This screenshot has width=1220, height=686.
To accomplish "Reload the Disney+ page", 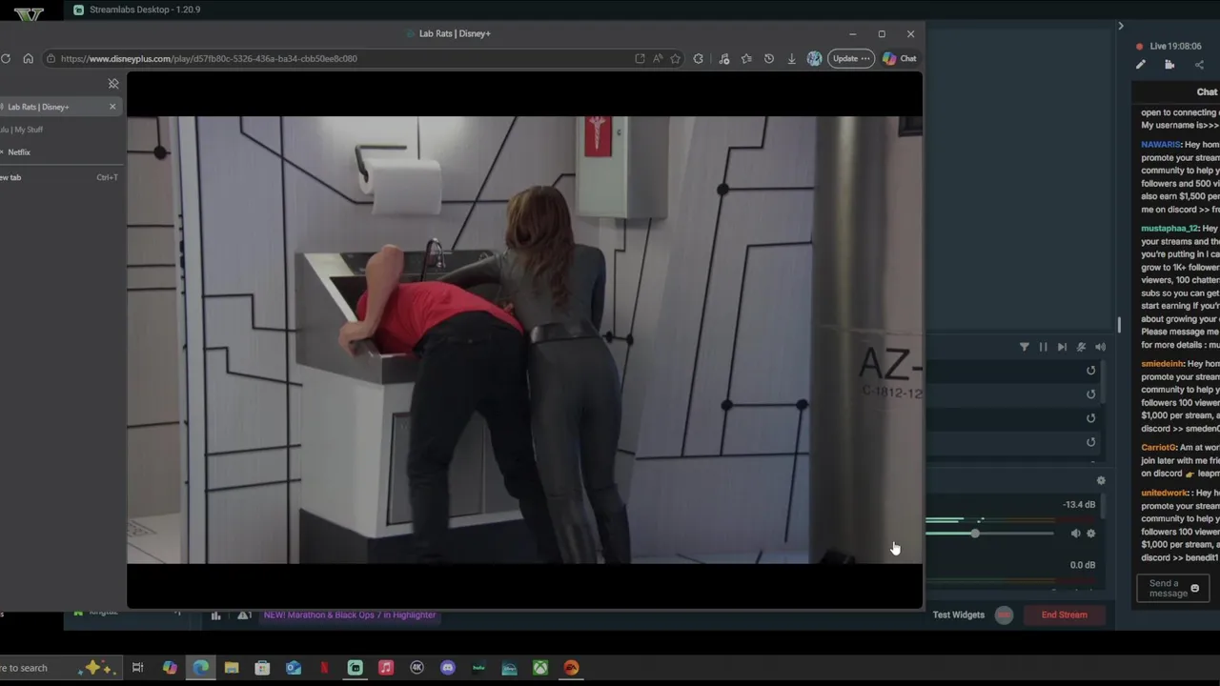I will tap(6, 58).
